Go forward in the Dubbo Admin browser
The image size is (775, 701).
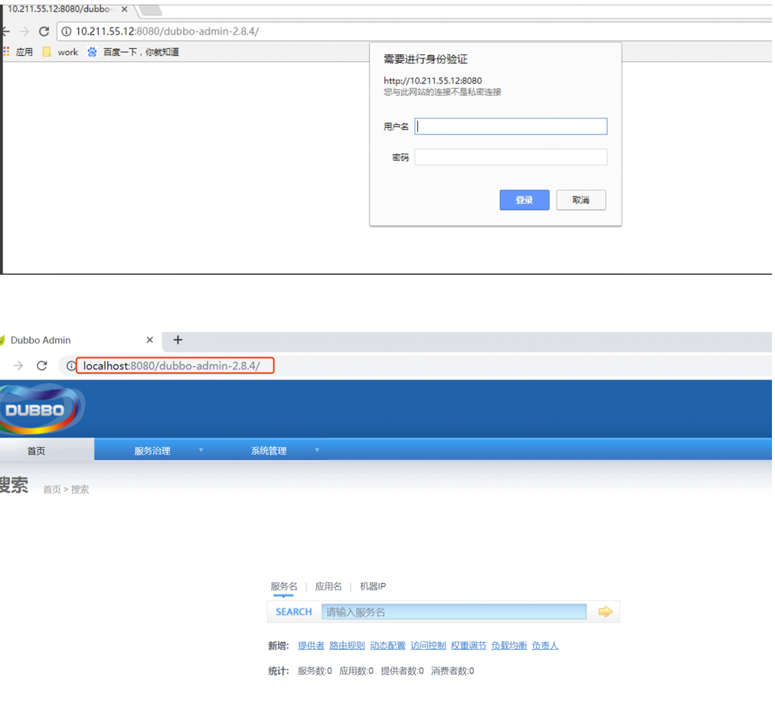(x=18, y=366)
